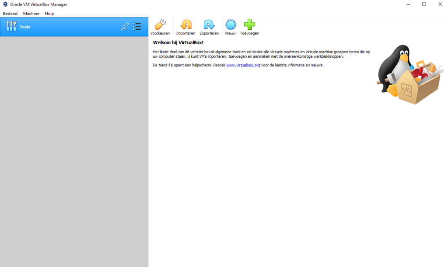
Task: Select the Tools item in sidebar
Action: (x=74, y=27)
